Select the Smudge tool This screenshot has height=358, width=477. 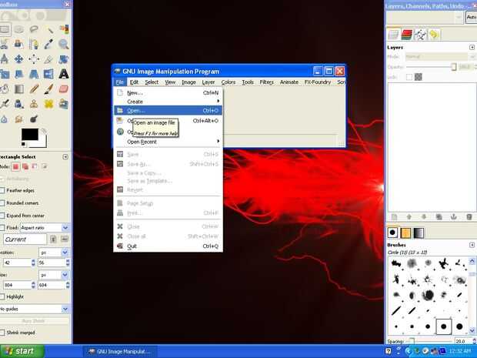click(x=19, y=119)
